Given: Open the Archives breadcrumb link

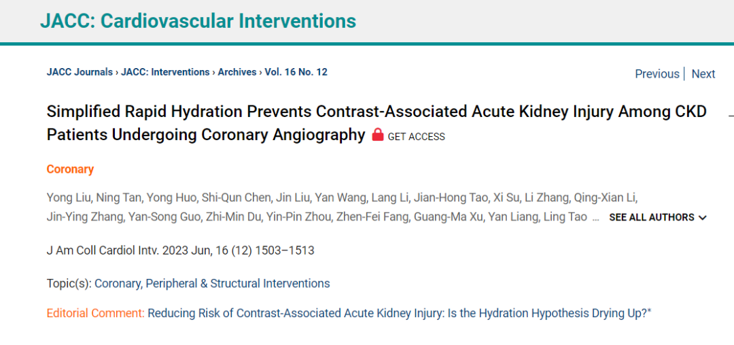Looking at the screenshot, I should coord(237,72).
